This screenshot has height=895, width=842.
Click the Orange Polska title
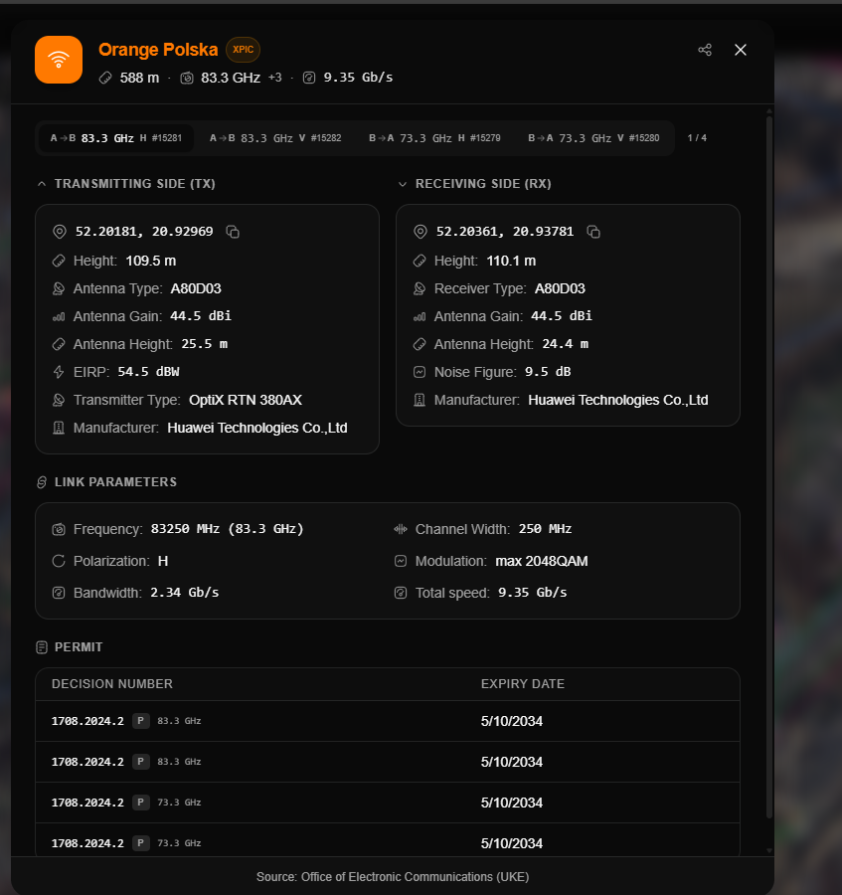[158, 50]
